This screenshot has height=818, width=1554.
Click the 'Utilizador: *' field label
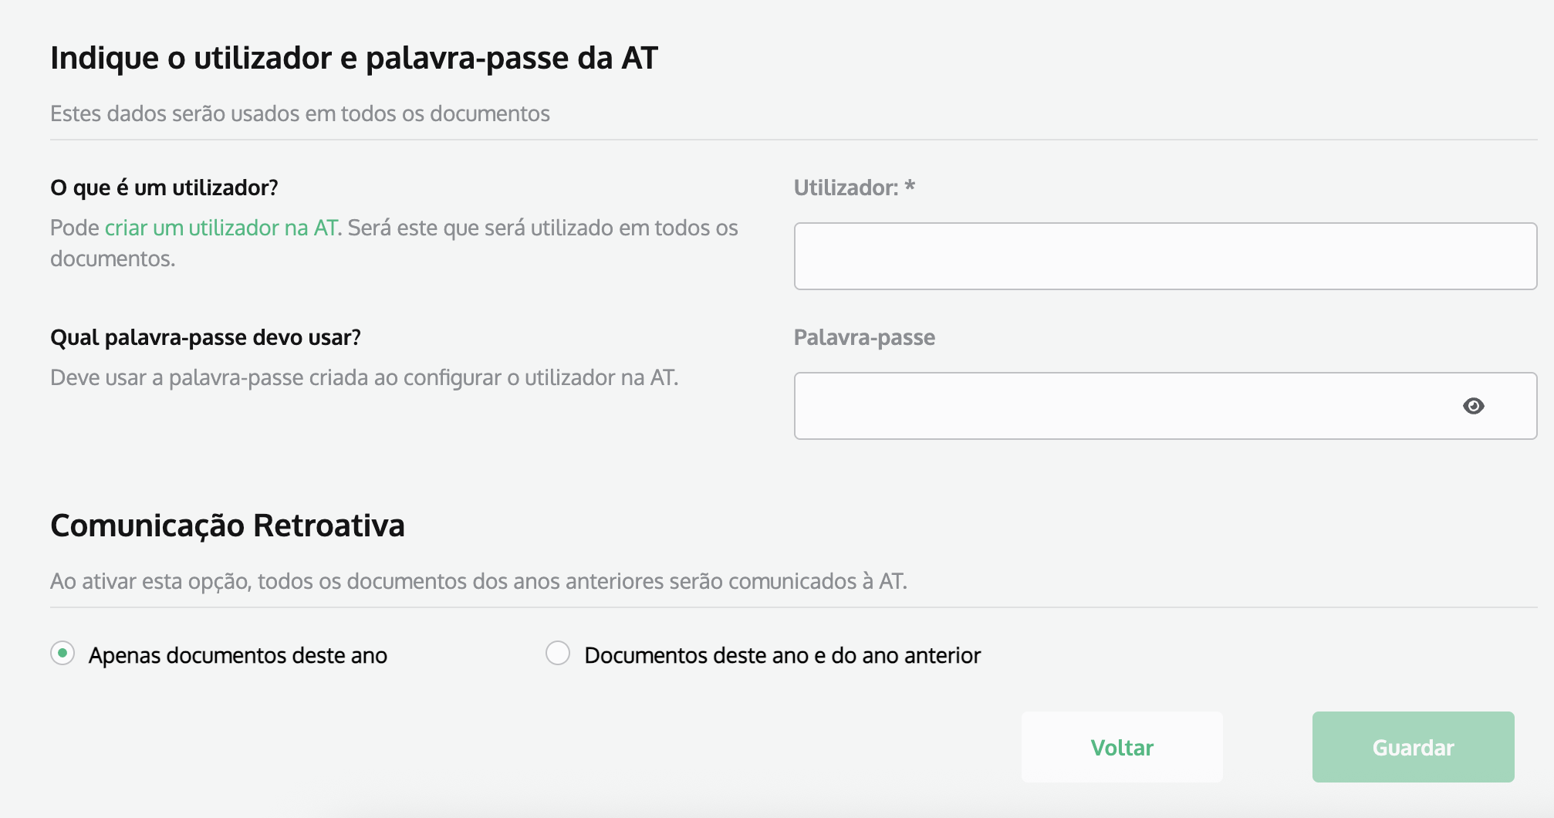(854, 188)
